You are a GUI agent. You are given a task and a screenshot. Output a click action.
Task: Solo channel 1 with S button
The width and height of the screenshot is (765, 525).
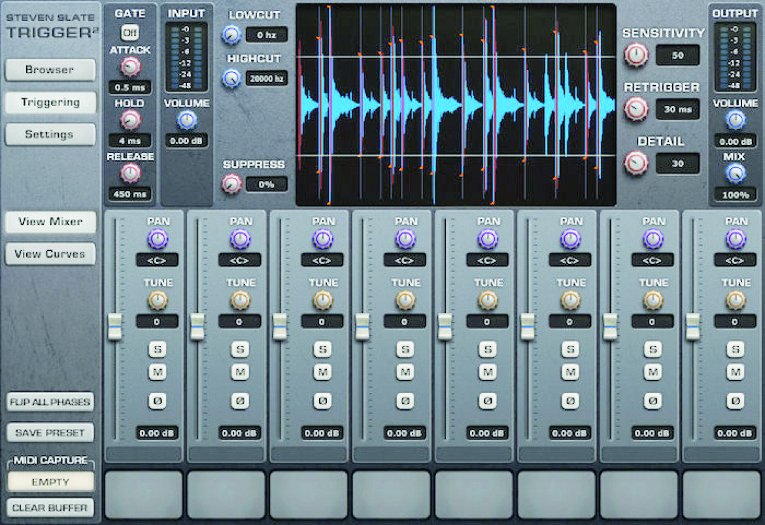coord(157,349)
